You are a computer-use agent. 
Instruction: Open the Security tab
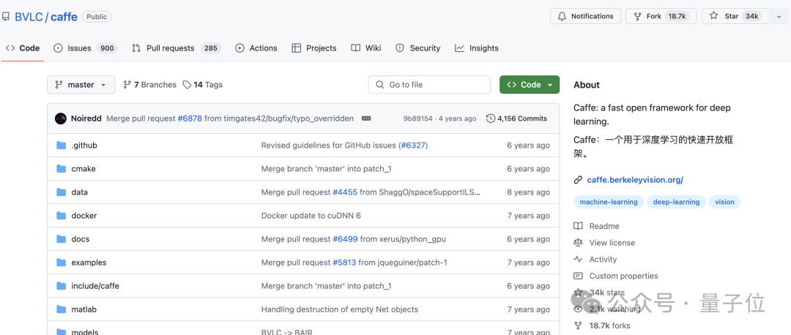click(x=418, y=48)
